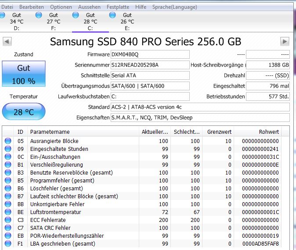Select drive D: showing 34 °C
This screenshot has width=296, height=250.
coord(17,21)
